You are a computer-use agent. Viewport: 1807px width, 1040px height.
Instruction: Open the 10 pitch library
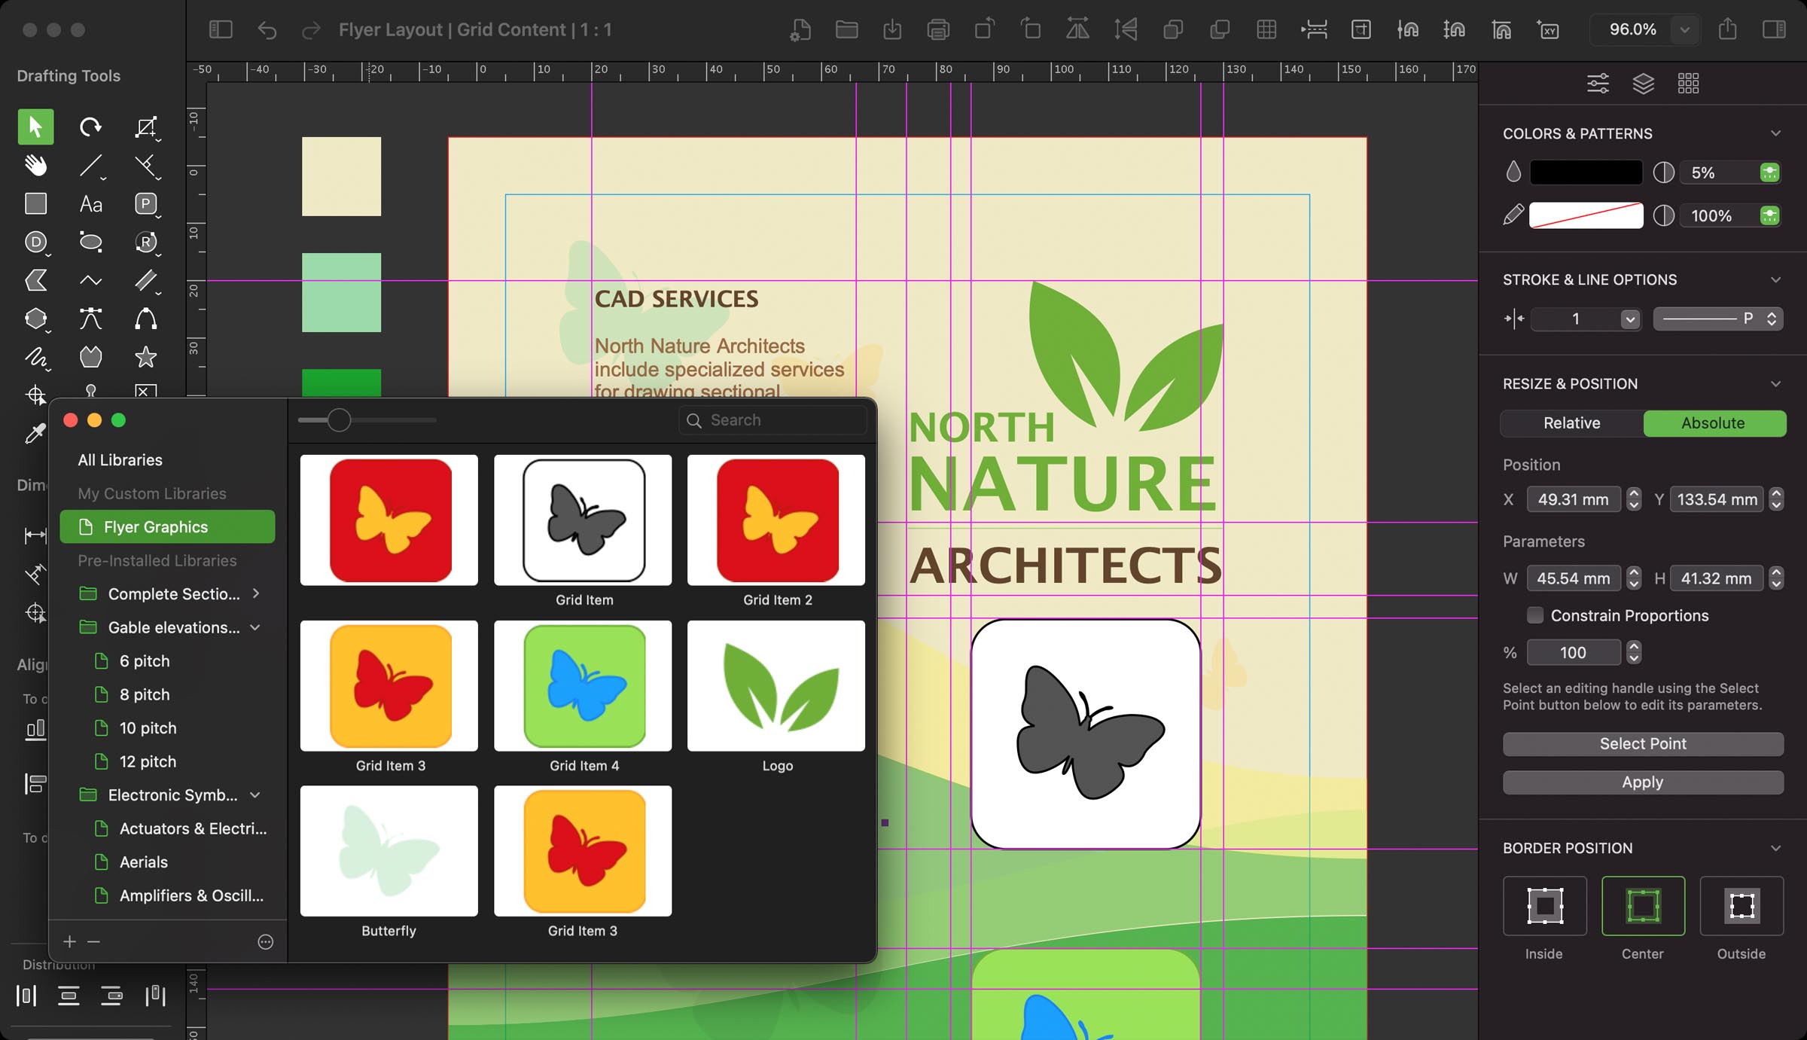tap(148, 728)
